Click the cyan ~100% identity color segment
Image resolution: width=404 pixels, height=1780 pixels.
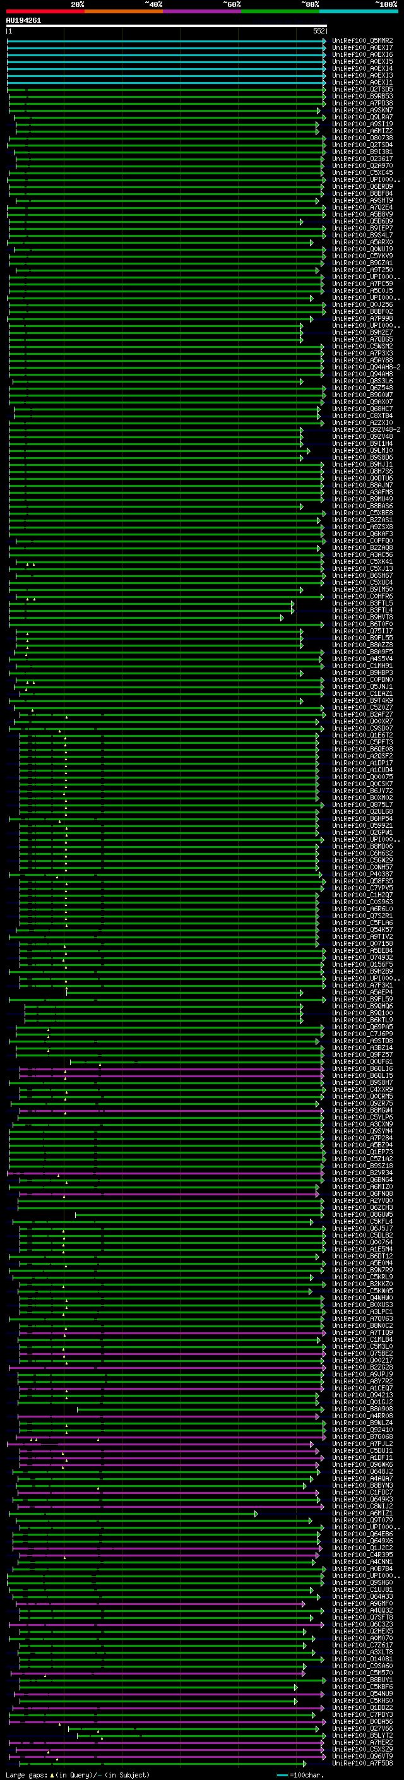click(359, 11)
